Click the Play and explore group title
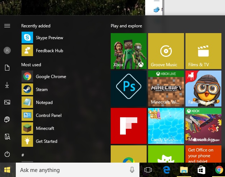 tap(126, 26)
